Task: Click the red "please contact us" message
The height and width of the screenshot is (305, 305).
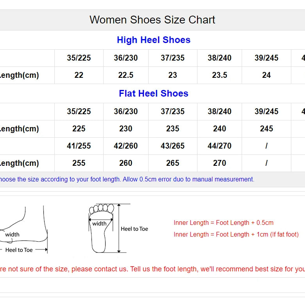Action: click(152, 269)
